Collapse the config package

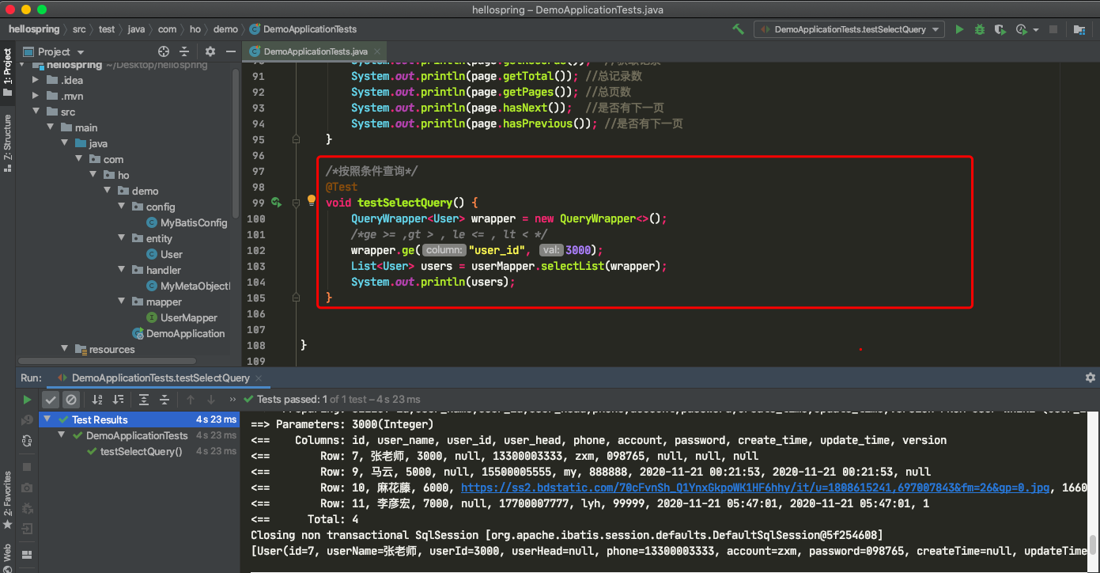(120, 207)
